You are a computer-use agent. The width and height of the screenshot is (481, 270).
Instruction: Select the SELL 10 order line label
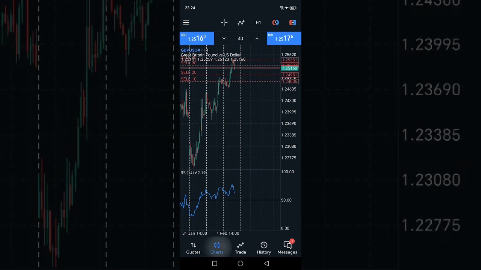click(189, 79)
